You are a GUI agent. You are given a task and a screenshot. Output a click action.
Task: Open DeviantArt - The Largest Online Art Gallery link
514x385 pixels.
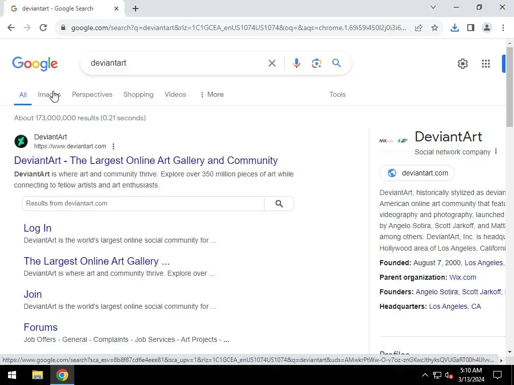[146, 160]
